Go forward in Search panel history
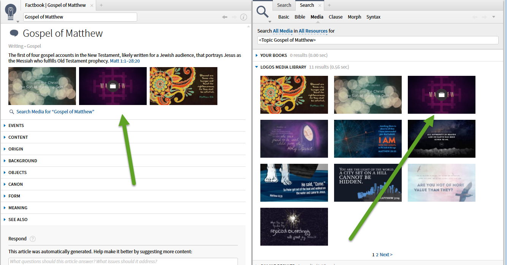The image size is (507, 265). click(x=484, y=17)
